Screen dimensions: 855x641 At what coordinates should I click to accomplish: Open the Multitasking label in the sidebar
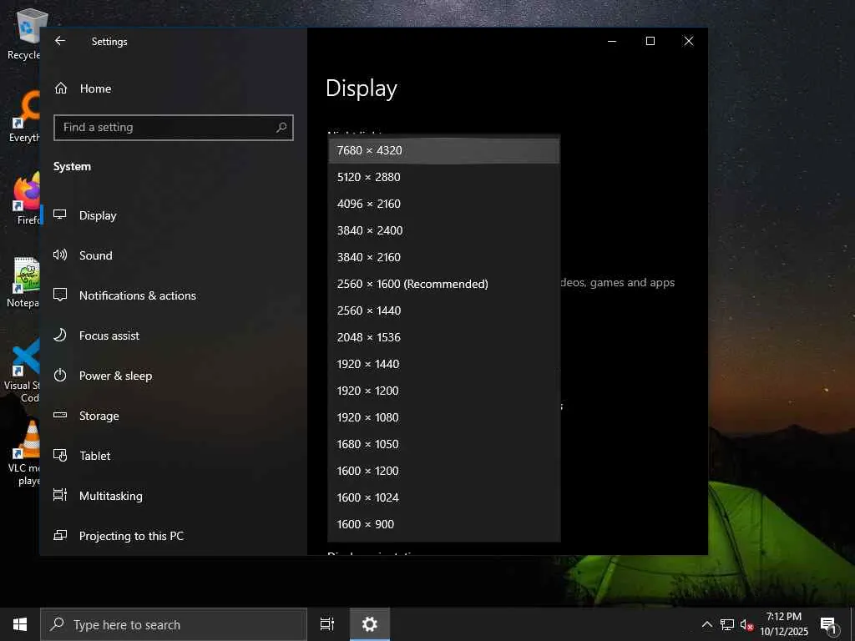click(111, 496)
